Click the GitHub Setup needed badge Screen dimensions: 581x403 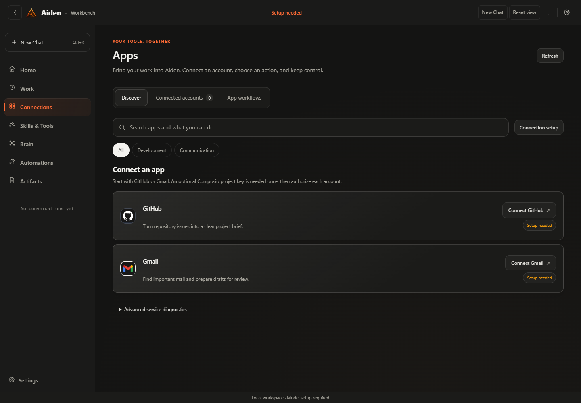click(x=539, y=226)
